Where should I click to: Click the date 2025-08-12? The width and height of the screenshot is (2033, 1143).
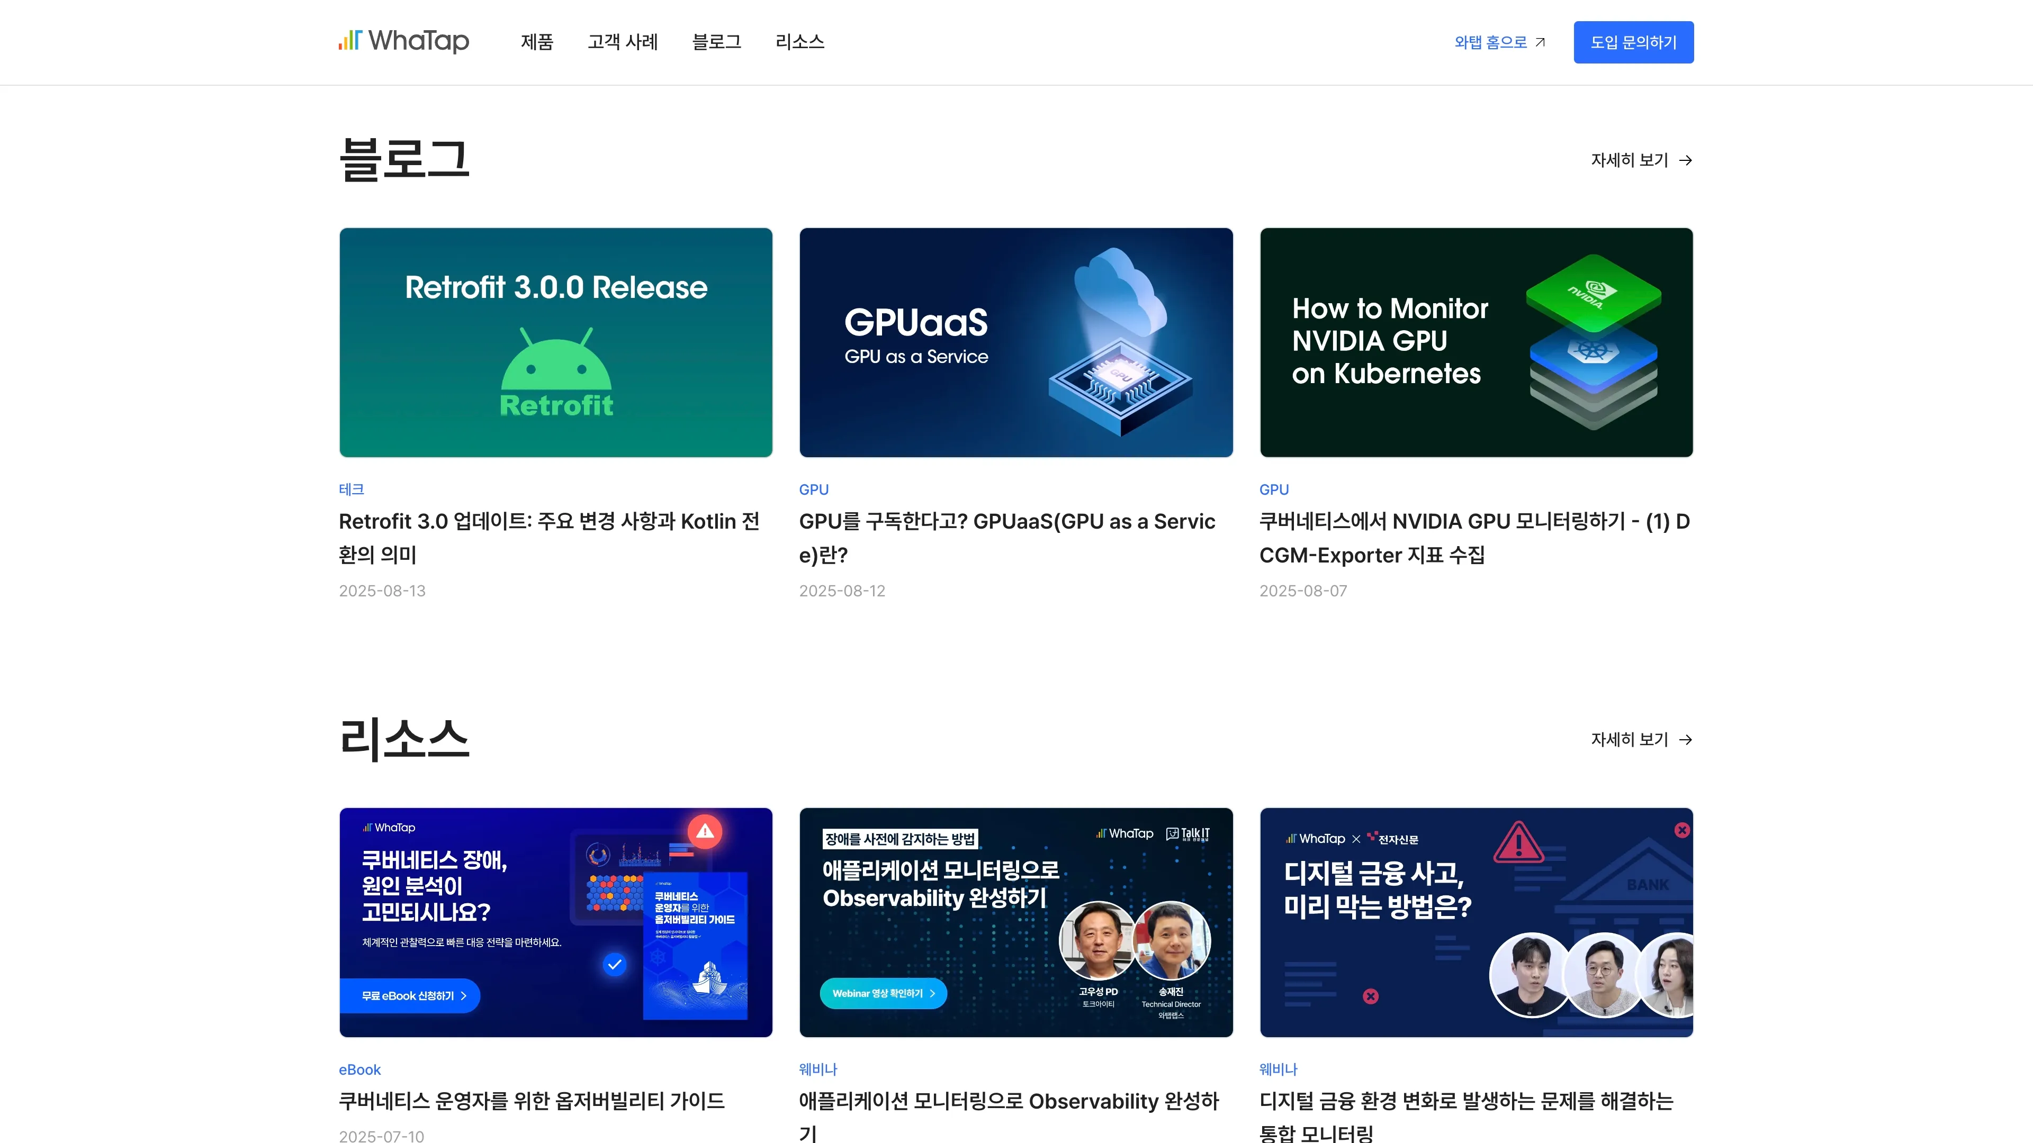pyautogui.click(x=842, y=591)
